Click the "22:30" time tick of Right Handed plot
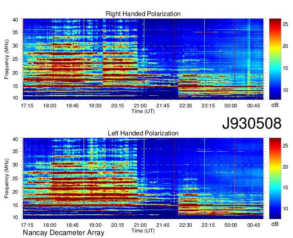Viewport: 293px width, 238px height. point(186,106)
